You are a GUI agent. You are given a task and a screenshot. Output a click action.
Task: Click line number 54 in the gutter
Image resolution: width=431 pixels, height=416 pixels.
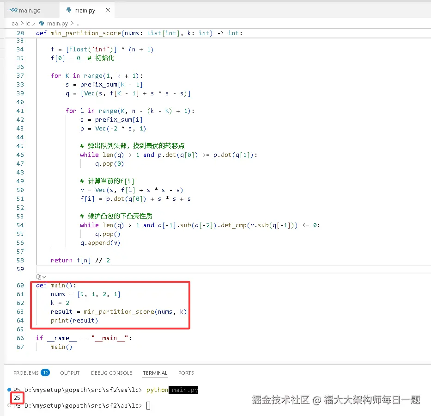pos(20,225)
